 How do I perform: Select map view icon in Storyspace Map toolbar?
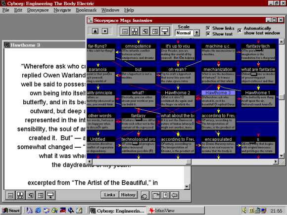(135, 31)
